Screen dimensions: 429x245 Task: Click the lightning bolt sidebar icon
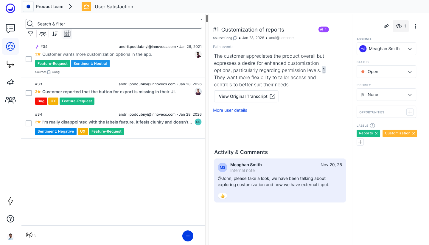10,201
